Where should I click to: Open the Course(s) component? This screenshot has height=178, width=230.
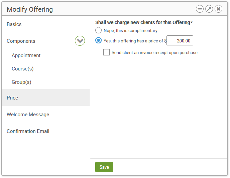point(23,69)
